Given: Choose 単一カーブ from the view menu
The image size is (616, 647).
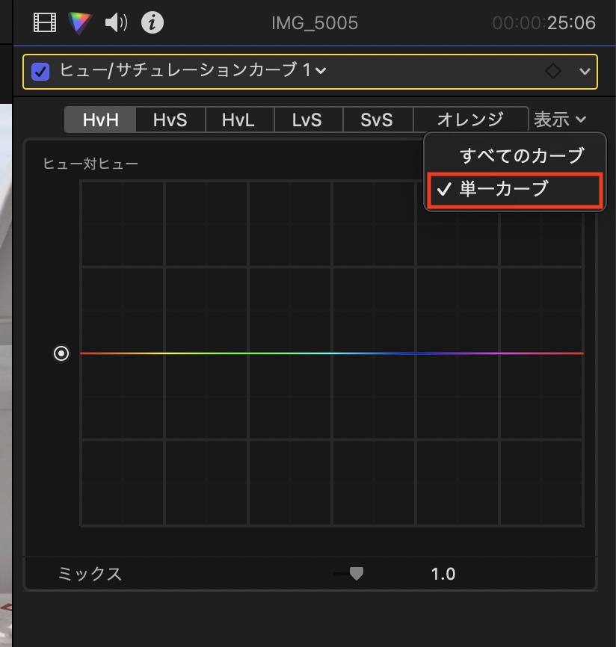Looking at the screenshot, I should [x=515, y=190].
